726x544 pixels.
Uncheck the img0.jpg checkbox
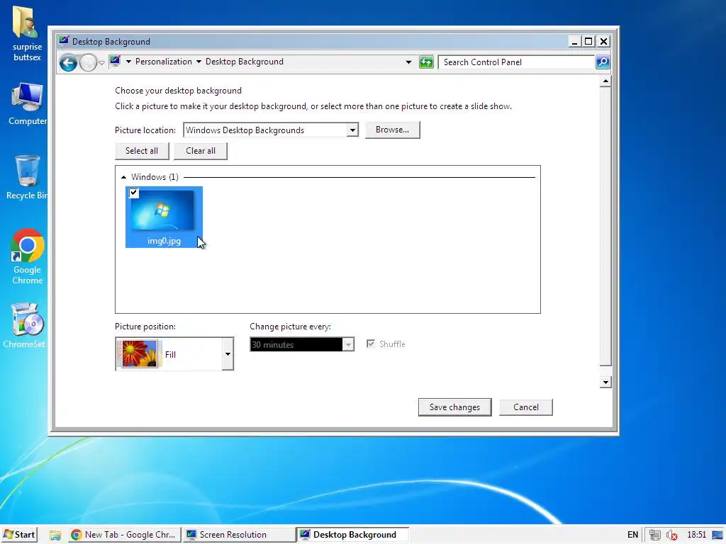point(134,193)
